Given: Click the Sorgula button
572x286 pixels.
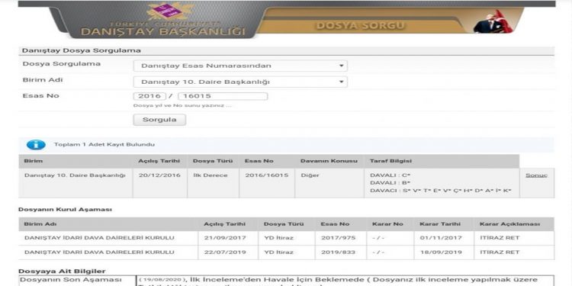Looking at the screenshot, I should (x=159, y=120).
